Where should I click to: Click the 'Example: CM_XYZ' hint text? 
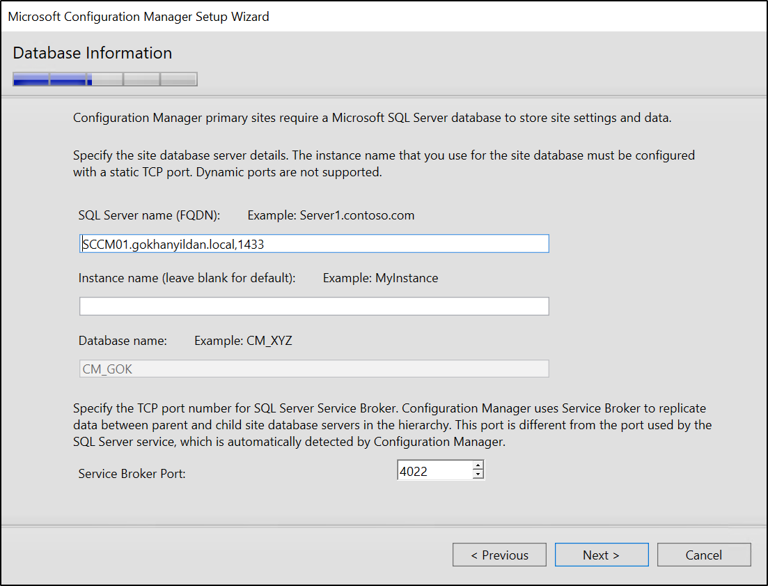(244, 341)
